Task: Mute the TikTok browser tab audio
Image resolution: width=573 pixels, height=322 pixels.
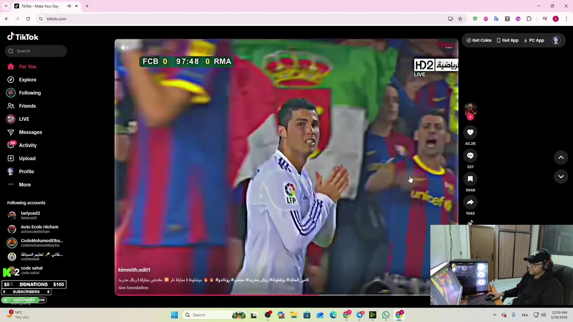Action: (69, 6)
